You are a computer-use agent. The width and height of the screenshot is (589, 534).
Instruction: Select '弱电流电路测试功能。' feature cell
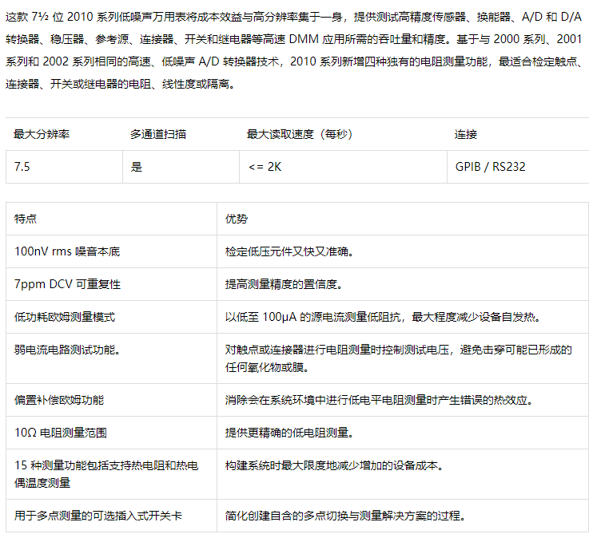(112, 358)
